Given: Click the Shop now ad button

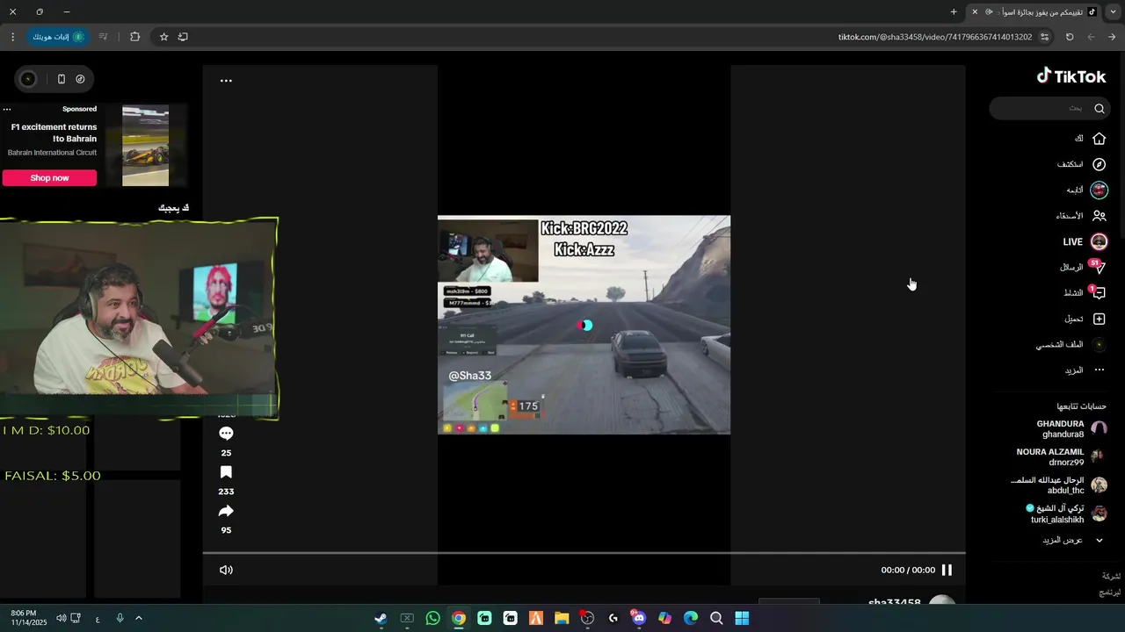Looking at the screenshot, I should [x=49, y=178].
